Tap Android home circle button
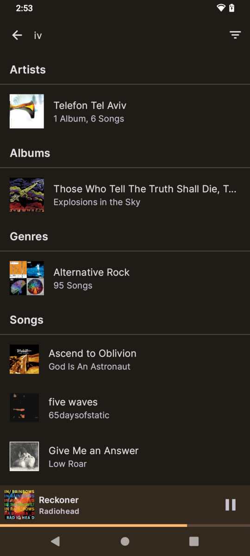Viewport: 250px width, 556px height. point(125,541)
